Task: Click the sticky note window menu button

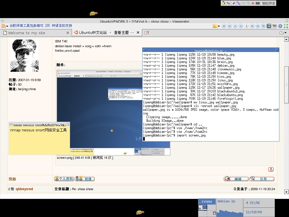Action: pos(11,124)
